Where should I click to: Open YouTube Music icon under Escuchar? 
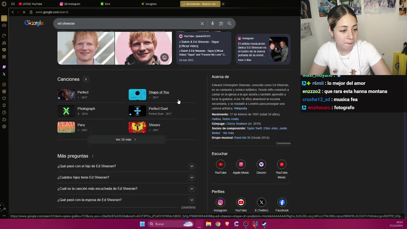[281, 164]
